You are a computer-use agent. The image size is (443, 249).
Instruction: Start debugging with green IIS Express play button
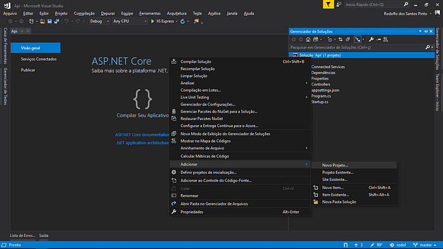point(153,21)
